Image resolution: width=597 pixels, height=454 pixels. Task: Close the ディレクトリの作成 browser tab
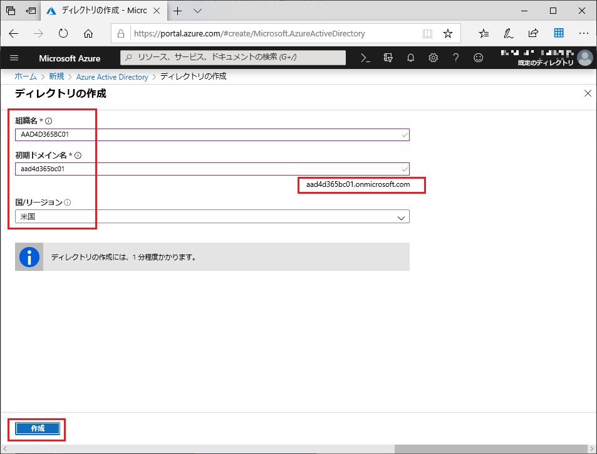click(157, 11)
